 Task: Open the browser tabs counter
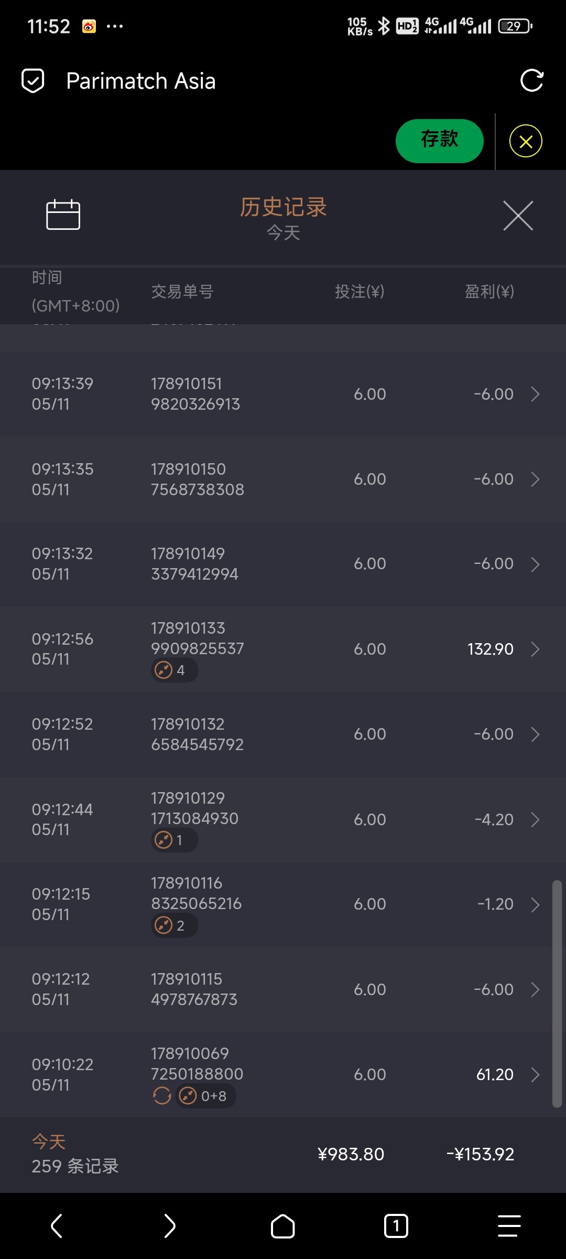(396, 1226)
